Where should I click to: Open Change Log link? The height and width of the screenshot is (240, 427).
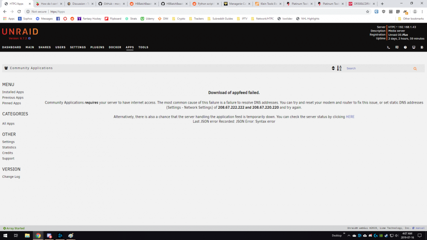coord(11,176)
